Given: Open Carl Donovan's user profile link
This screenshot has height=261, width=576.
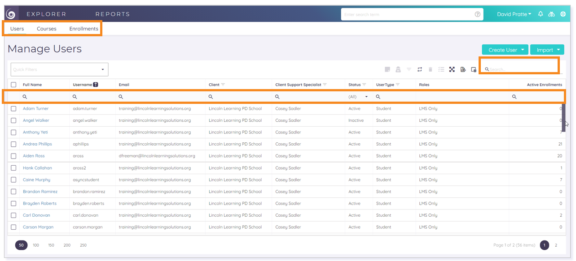Looking at the screenshot, I should pos(36,215).
